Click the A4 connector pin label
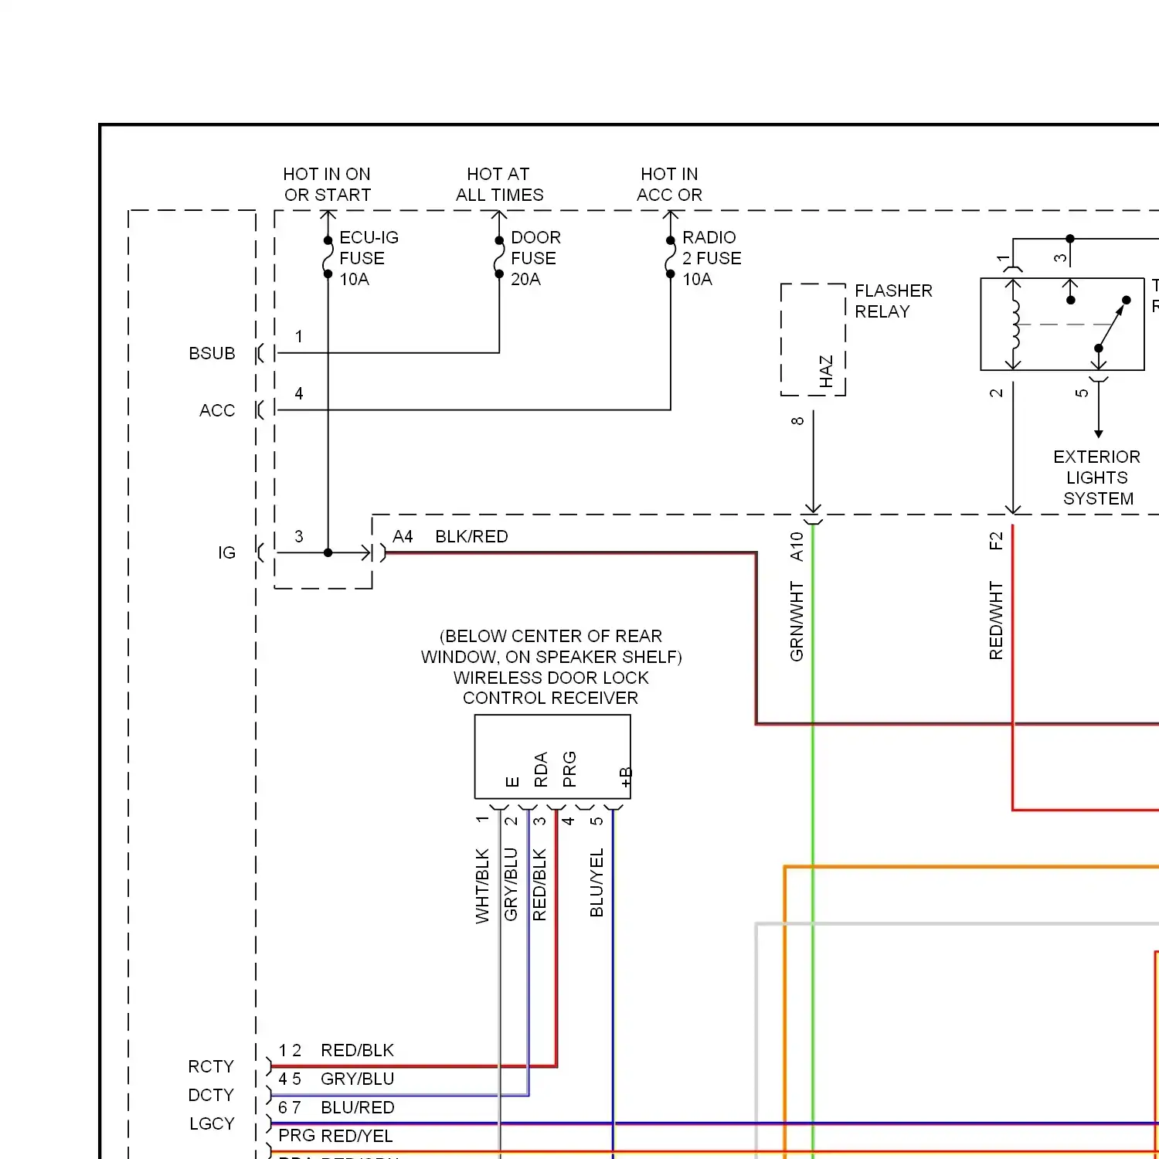 coord(403,536)
